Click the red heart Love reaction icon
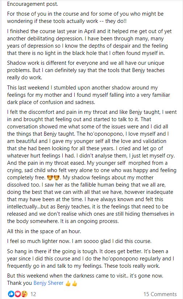The height and width of the screenshot is (299, 183). pyautogui.click(x=18, y=294)
